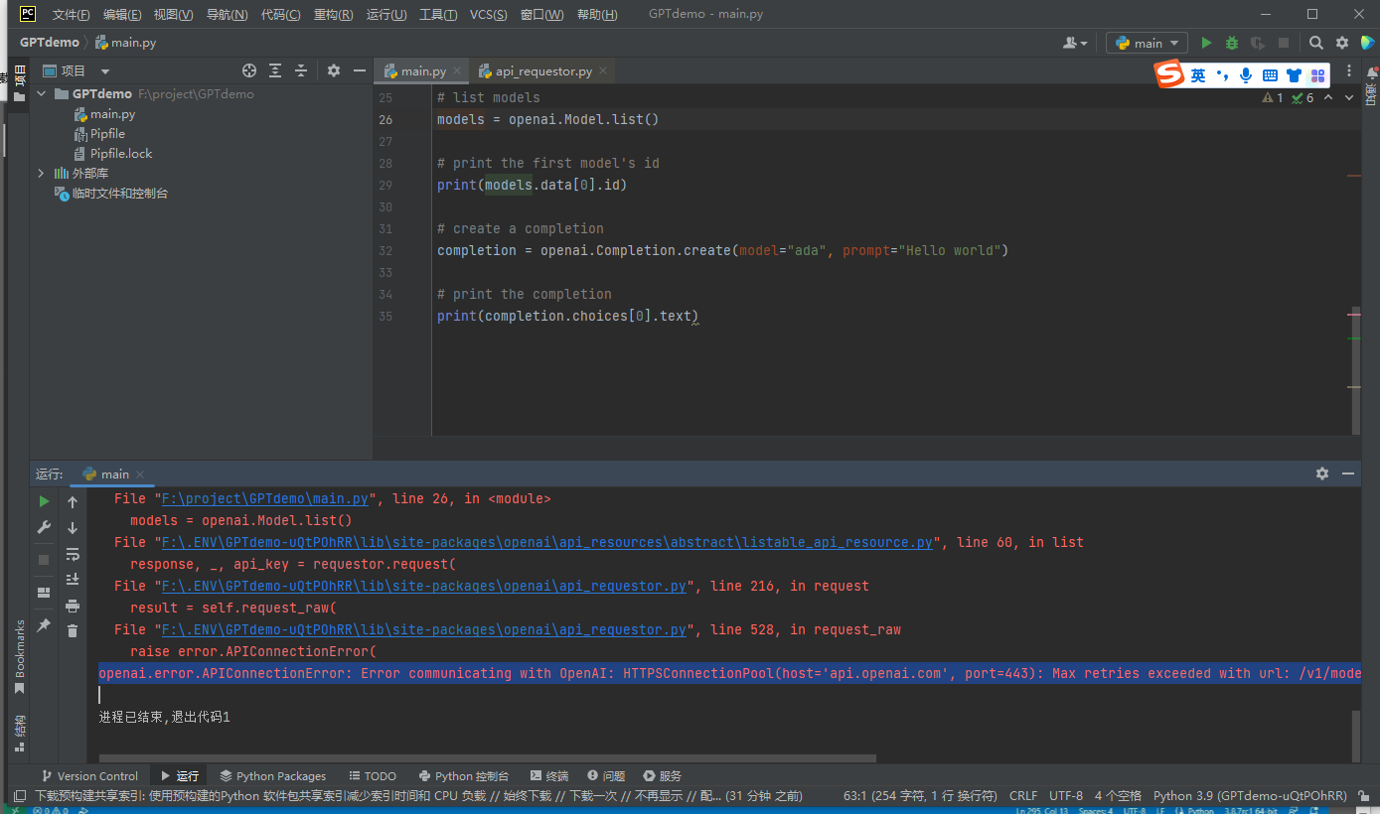
Task: Open run panel settings gear
Action: 1321,474
